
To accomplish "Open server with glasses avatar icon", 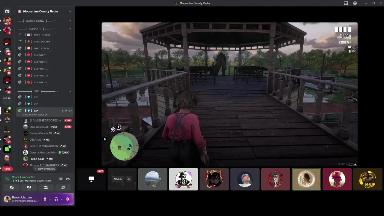I will [7, 21].
